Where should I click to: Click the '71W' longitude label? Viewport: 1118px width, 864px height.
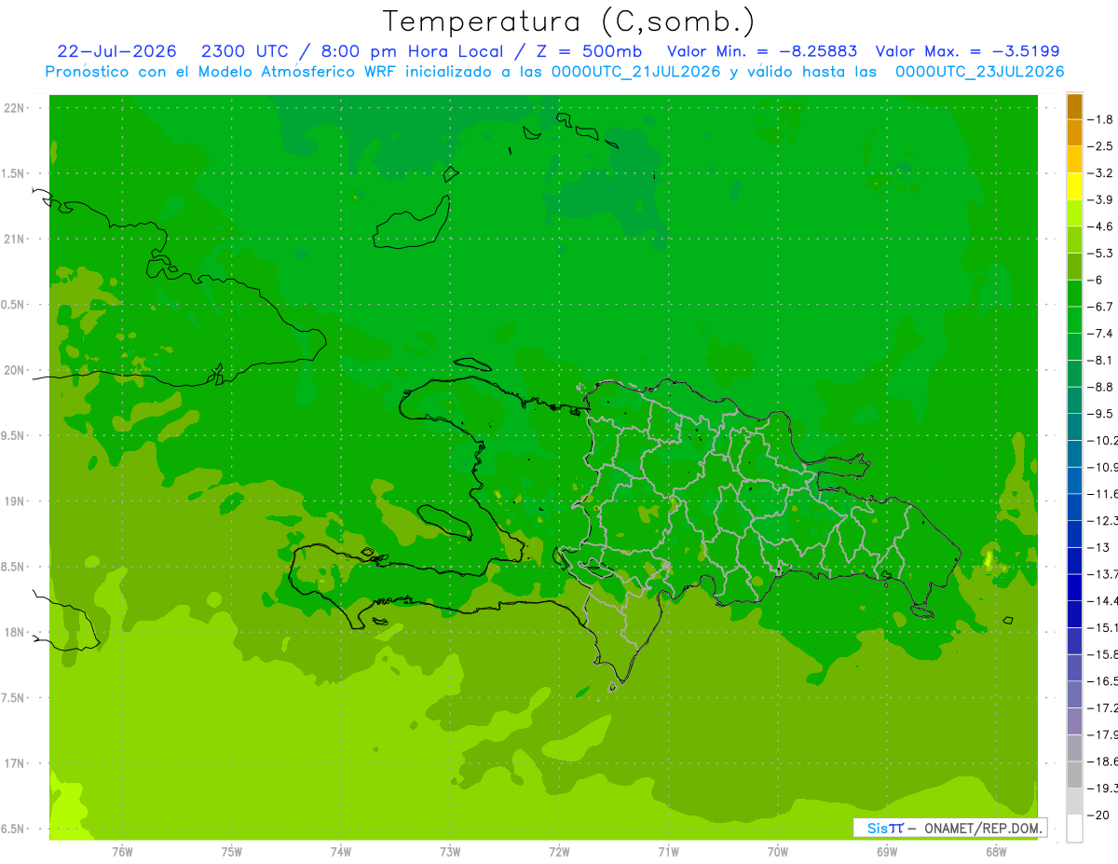[668, 852]
